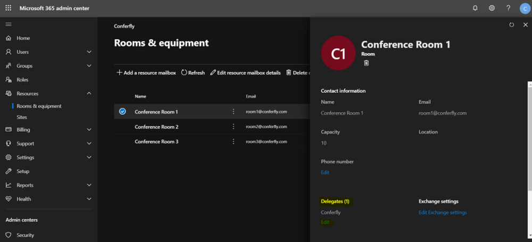Open the settings gear in header
532x242 pixels.
[x=492, y=8]
